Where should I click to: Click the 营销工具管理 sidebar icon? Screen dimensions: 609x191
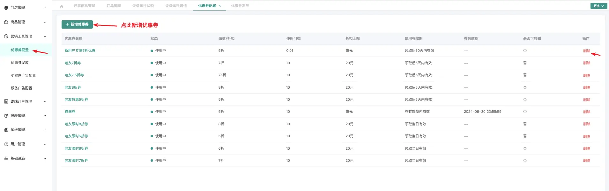click(6, 36)
